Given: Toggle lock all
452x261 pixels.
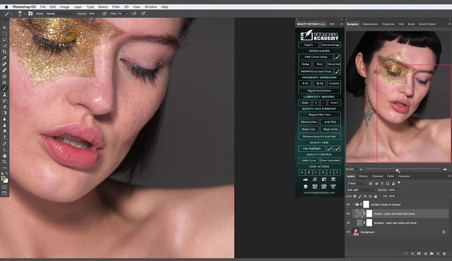Looking at the screenshot, I should (375, 196).
